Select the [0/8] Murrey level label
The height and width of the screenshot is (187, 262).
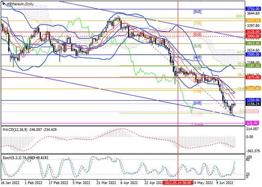pos(197,103)
